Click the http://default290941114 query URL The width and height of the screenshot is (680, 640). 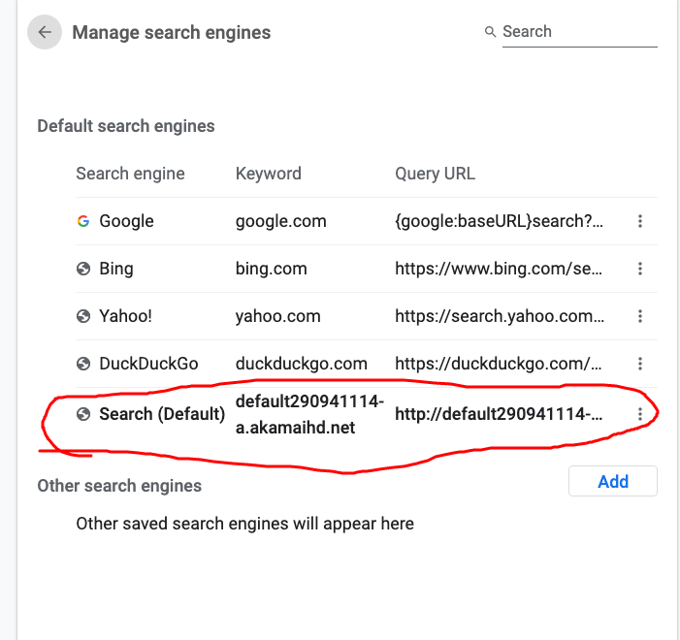[499, 414]
